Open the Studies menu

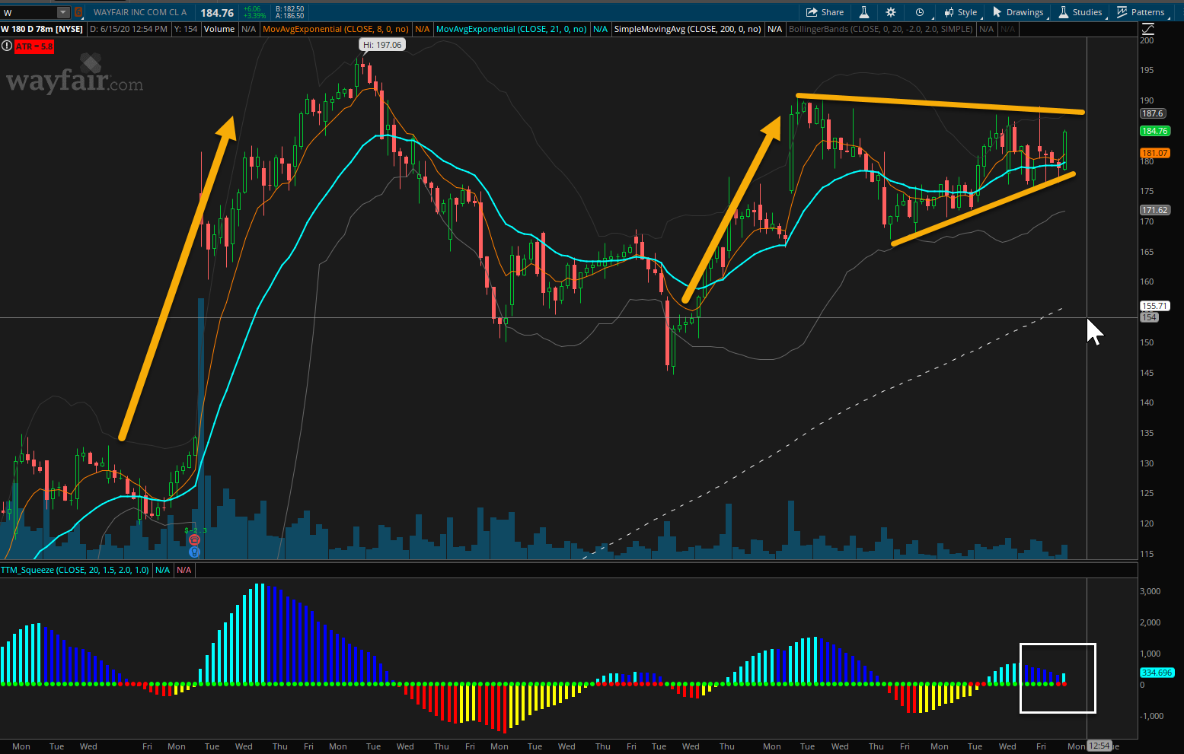(x=1080, y=12)
